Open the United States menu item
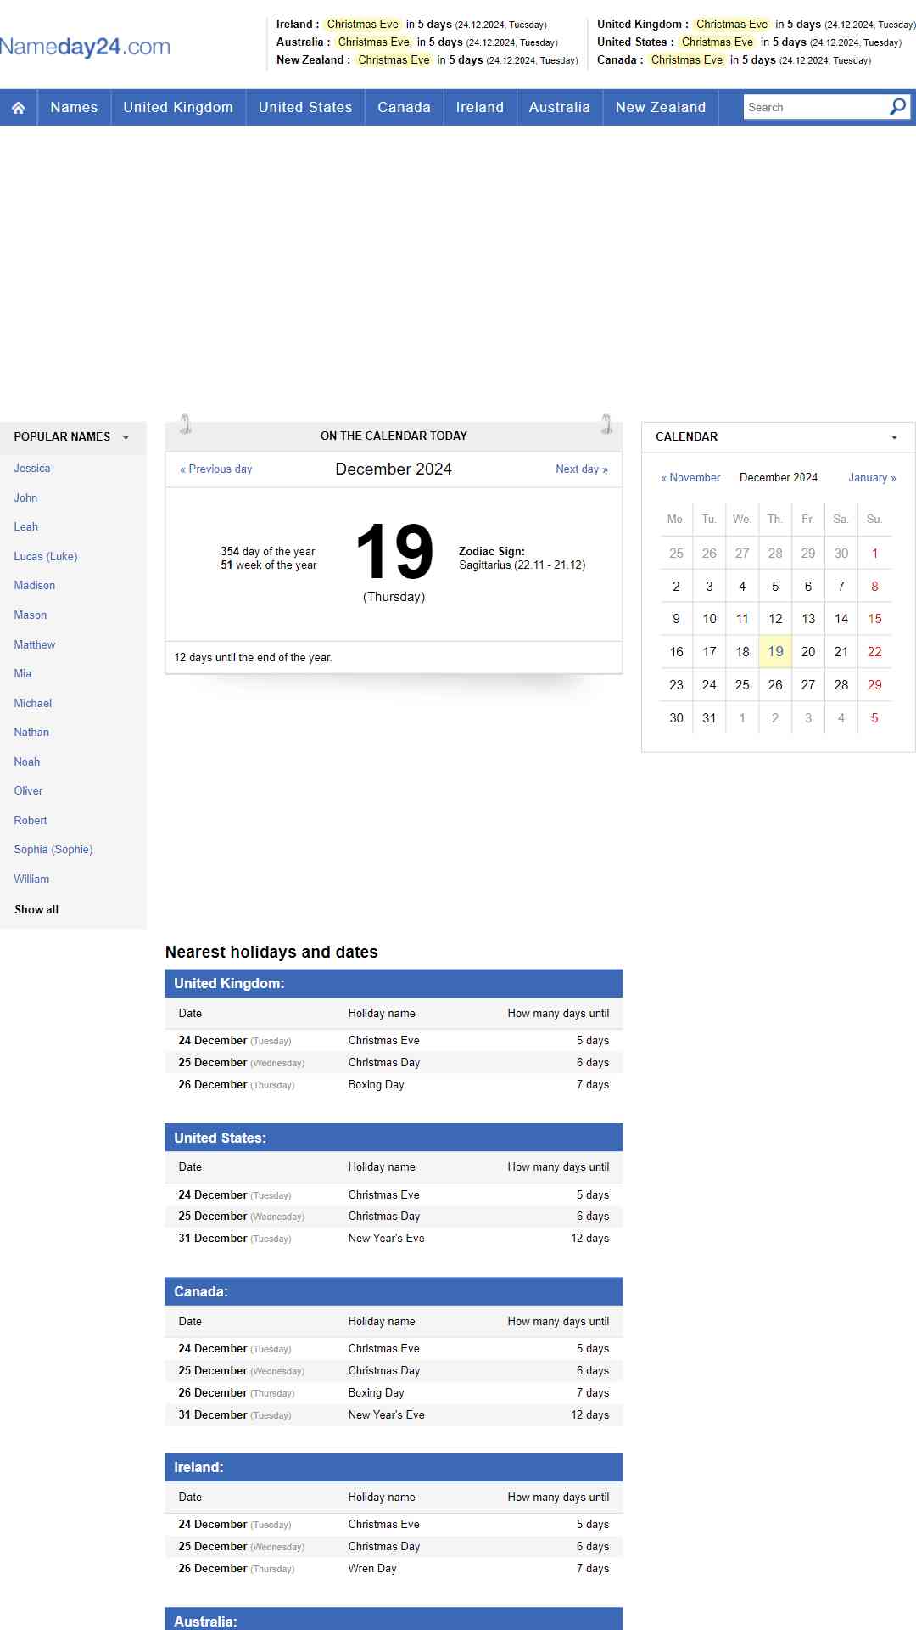The image size is (916, 1630). pos(305,107)
